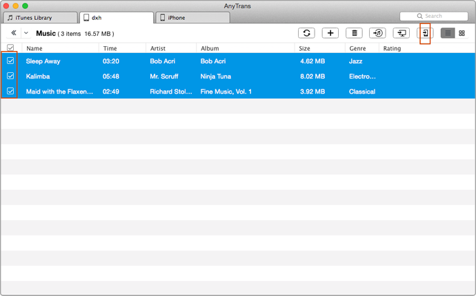Uncheck Maid with the Flaxen checkbox
This screenshot has width=476, height=296.
click(x=10, y=91)
